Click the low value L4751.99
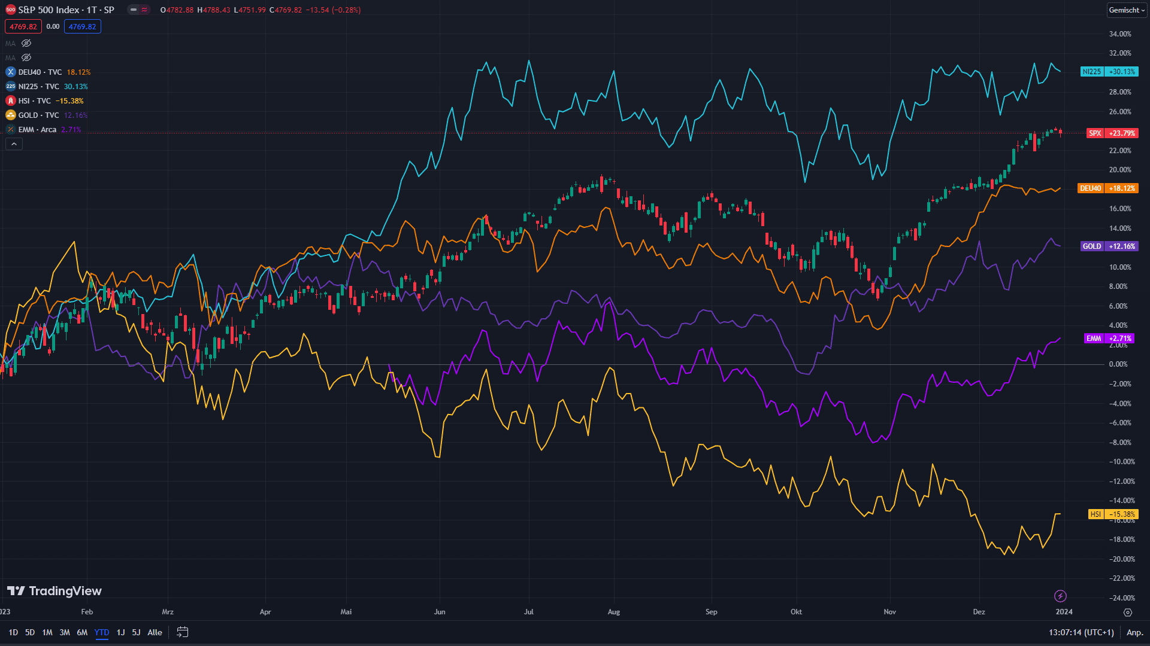The height and width of the screenshot is (646, 1150). pos(250,10)
